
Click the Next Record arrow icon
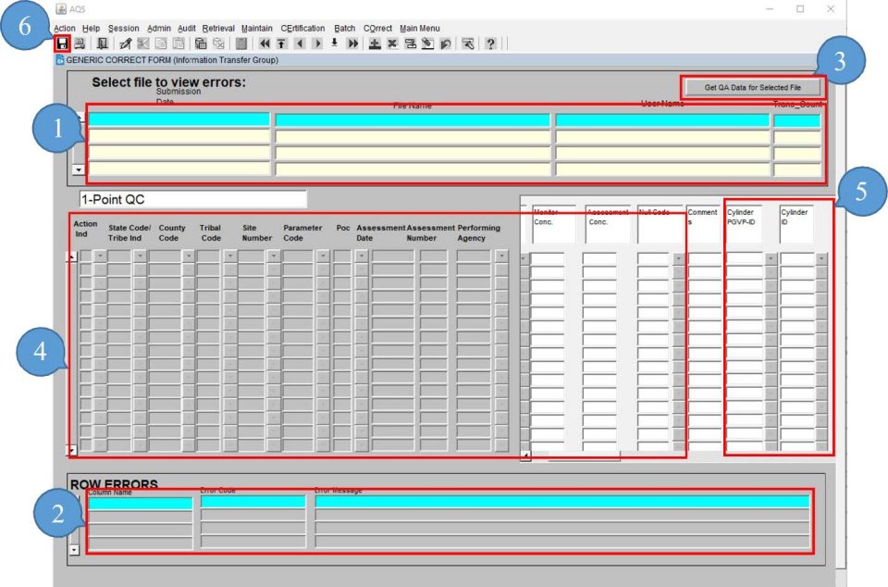pos(316,44)
